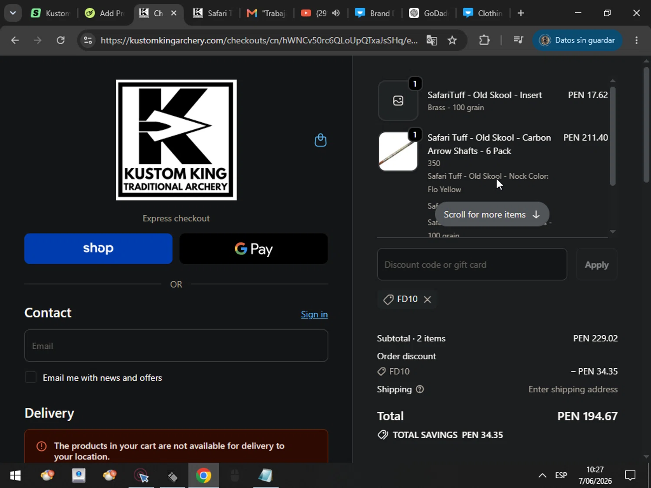This screenshot has height=488, width=651.
Task: Bookmark this page with star icon
Action: (x=452, y=40)
